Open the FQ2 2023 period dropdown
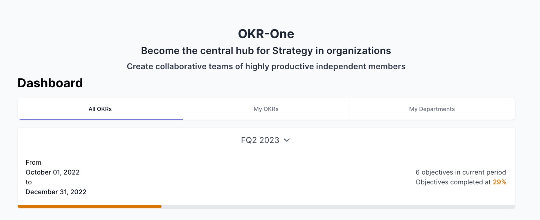This screenshot has width=540, height=220. [x=260, y=140]
